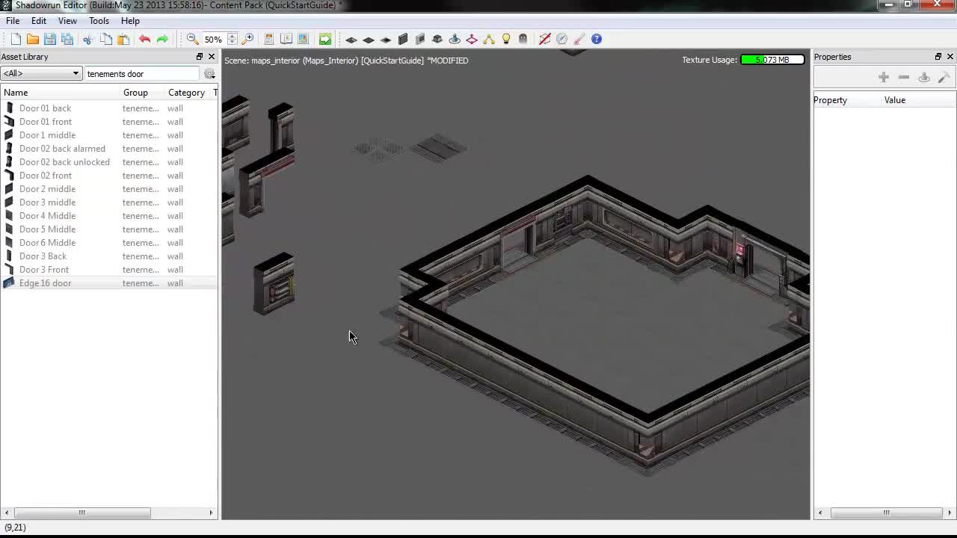Open a file with the folder icon

[x=33, y=39]
